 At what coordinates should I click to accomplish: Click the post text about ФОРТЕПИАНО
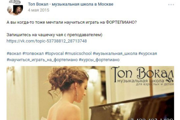(x=72, y=22)
